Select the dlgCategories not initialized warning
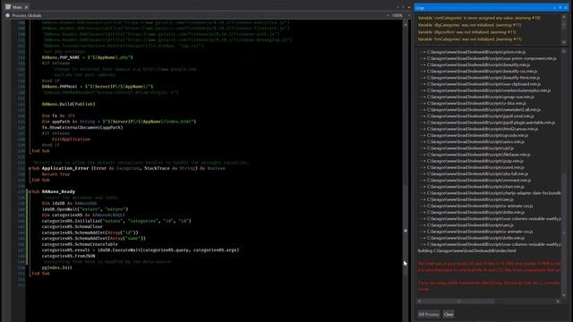 click(x=469, y=25)
